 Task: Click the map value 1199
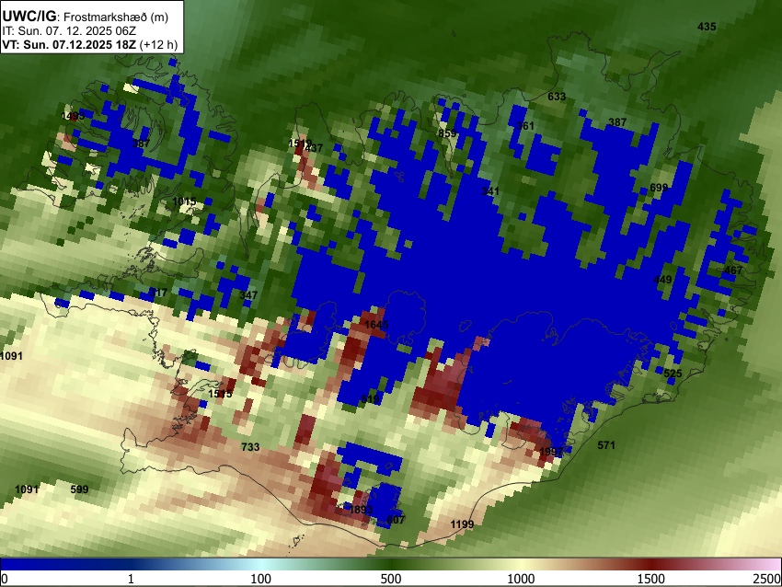(462, 524)
